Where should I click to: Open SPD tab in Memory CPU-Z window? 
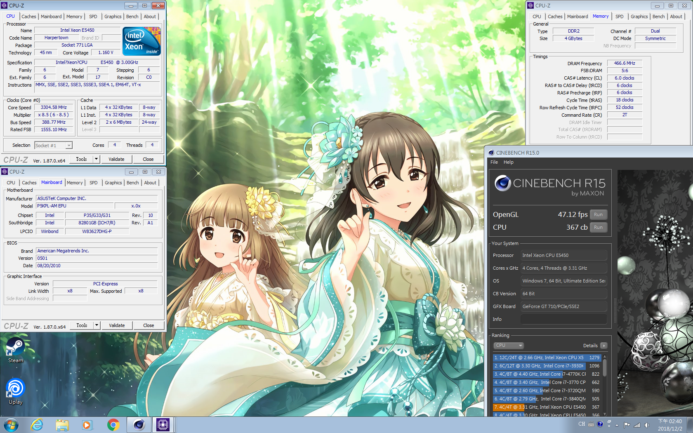click(619, 16)
